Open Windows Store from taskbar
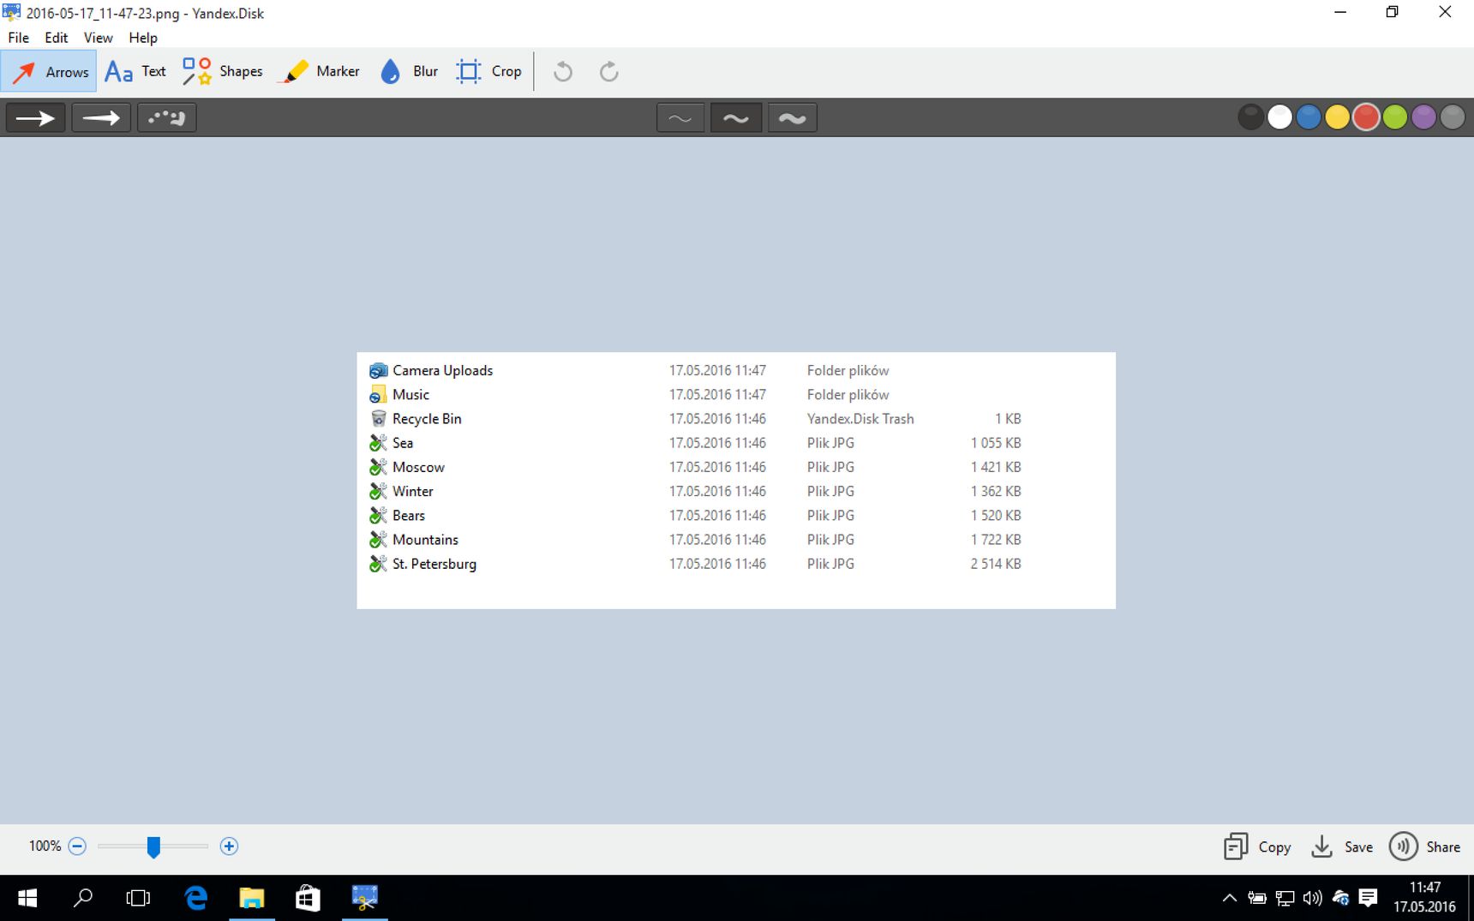The image size is (1474, 921). [x=308, y=898]
